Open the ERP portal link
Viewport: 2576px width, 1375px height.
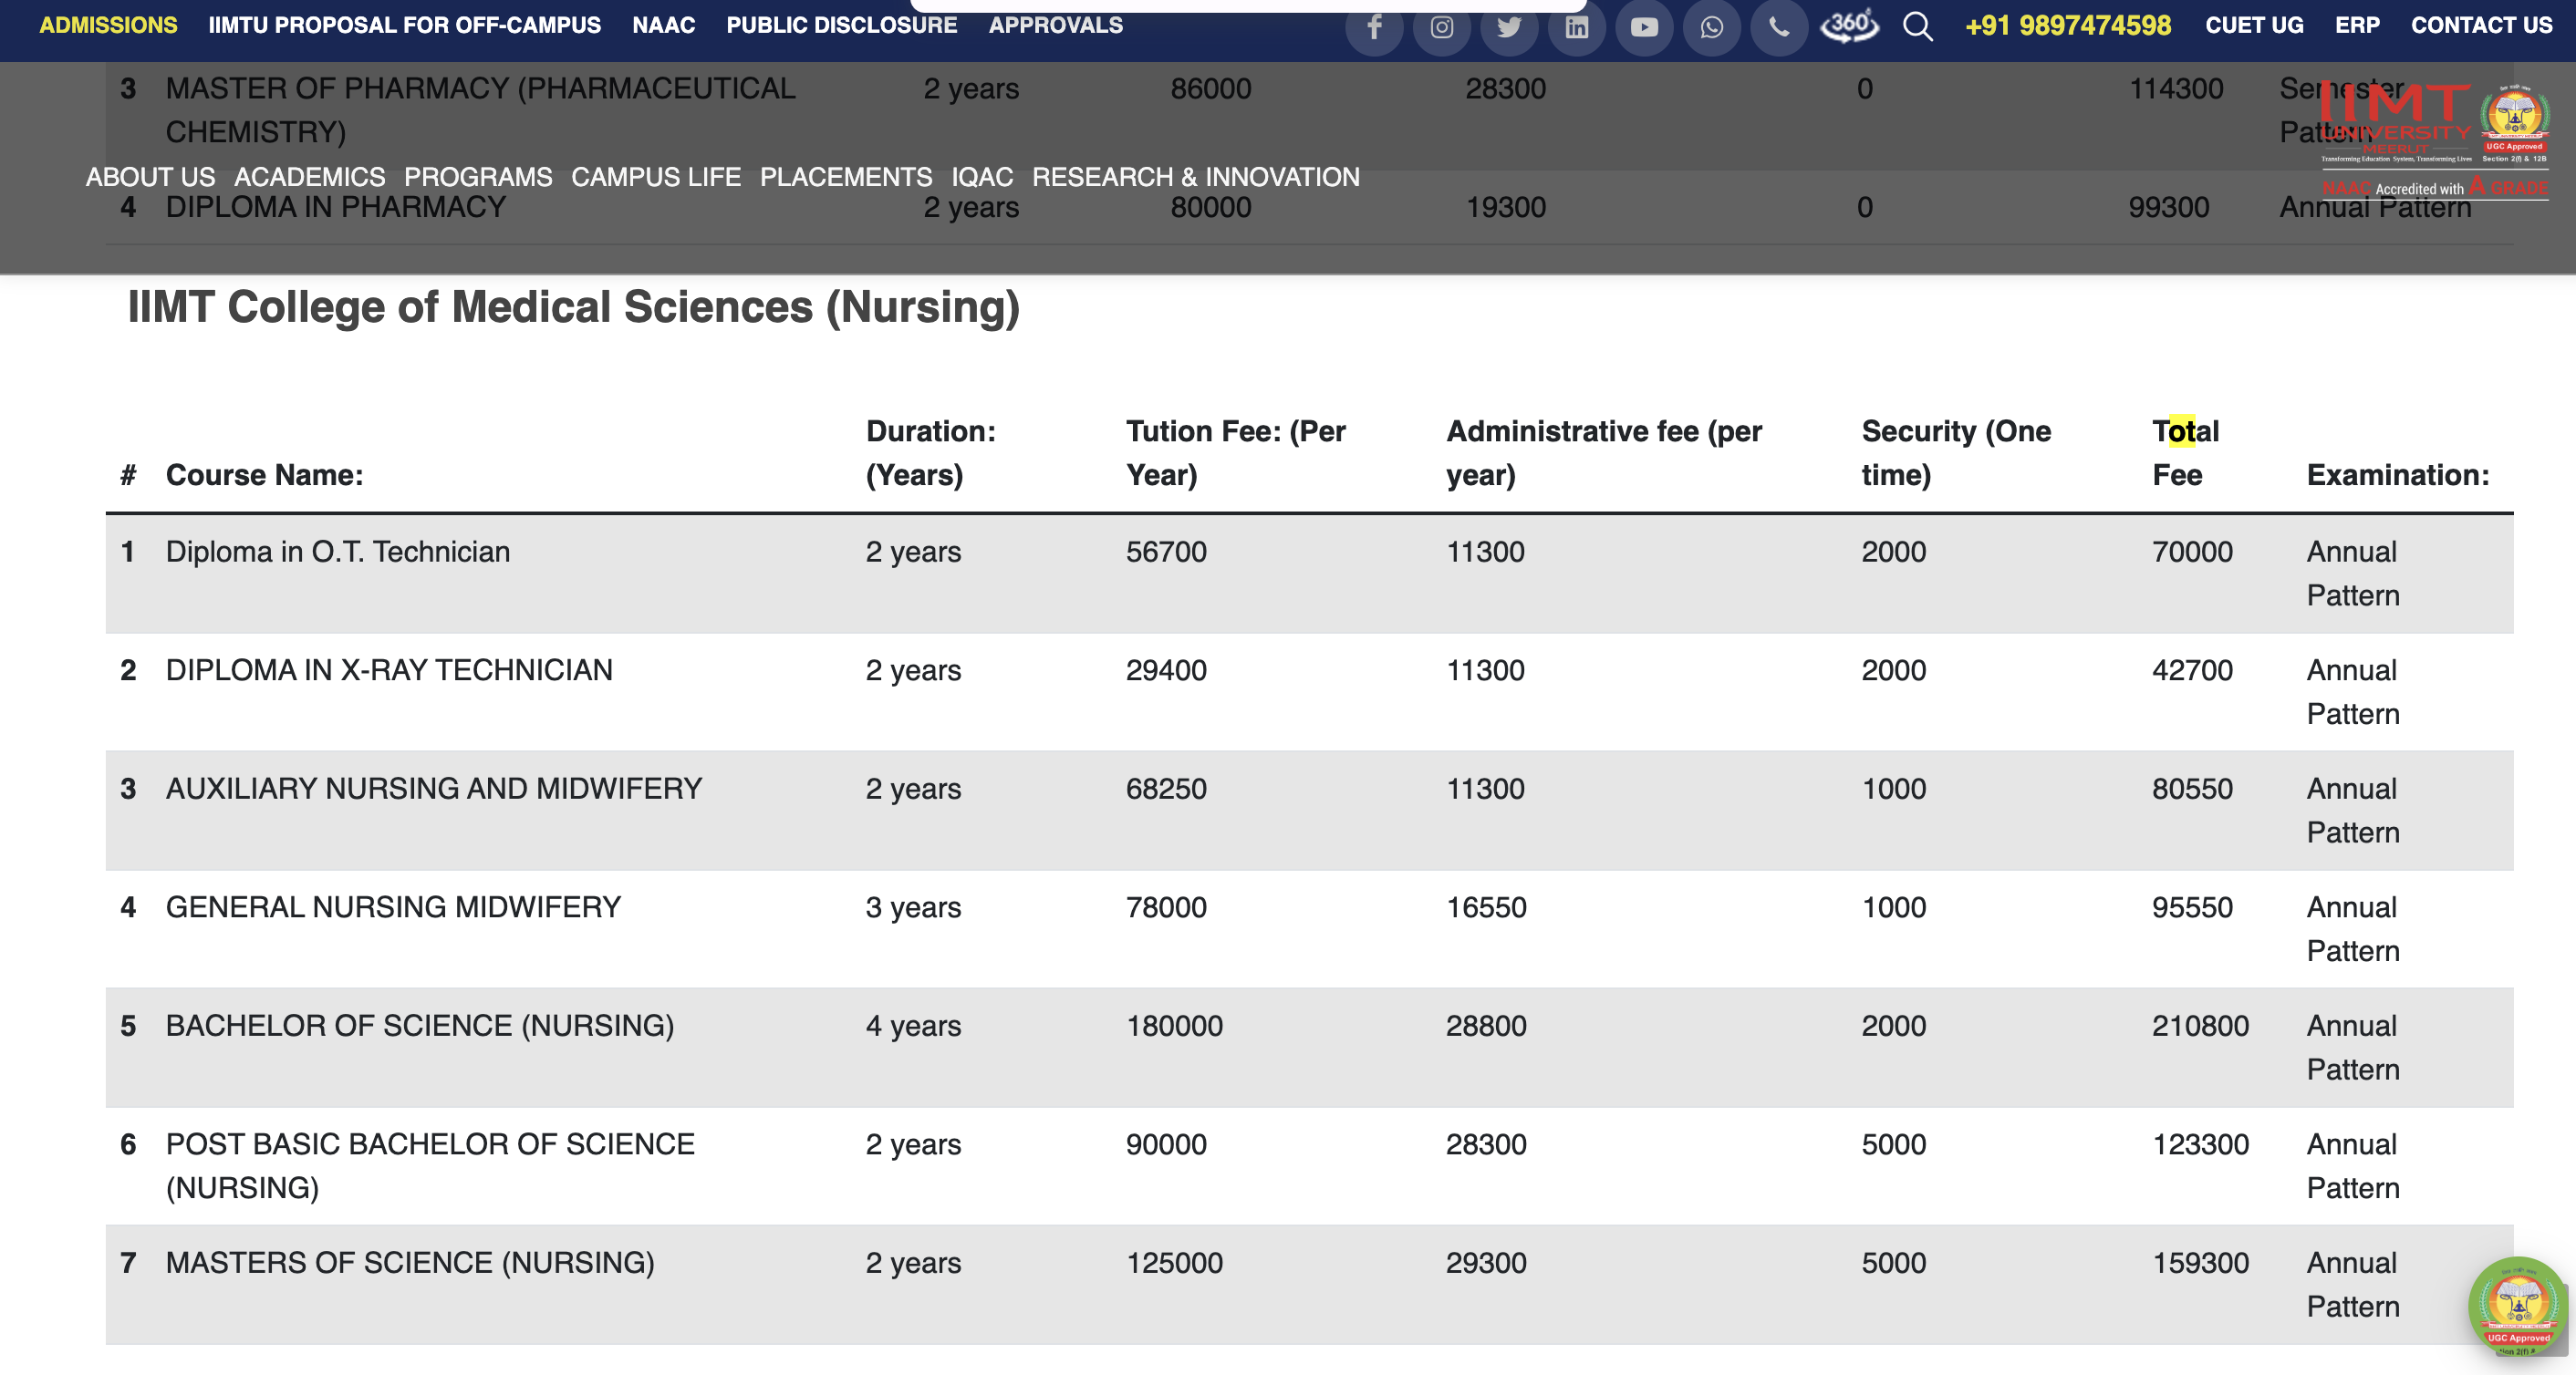click(x=2357, y=25)
